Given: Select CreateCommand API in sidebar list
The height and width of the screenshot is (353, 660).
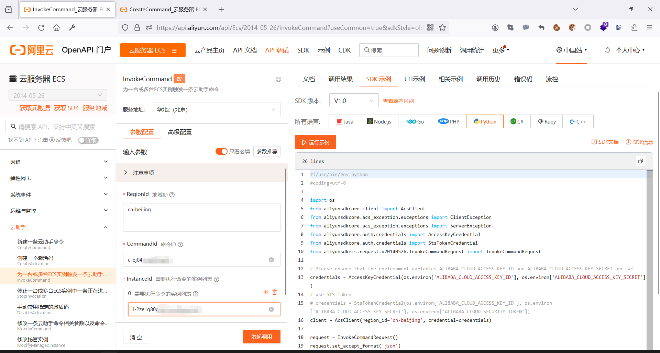Looking at the screenshot, I should click(40, 244).
